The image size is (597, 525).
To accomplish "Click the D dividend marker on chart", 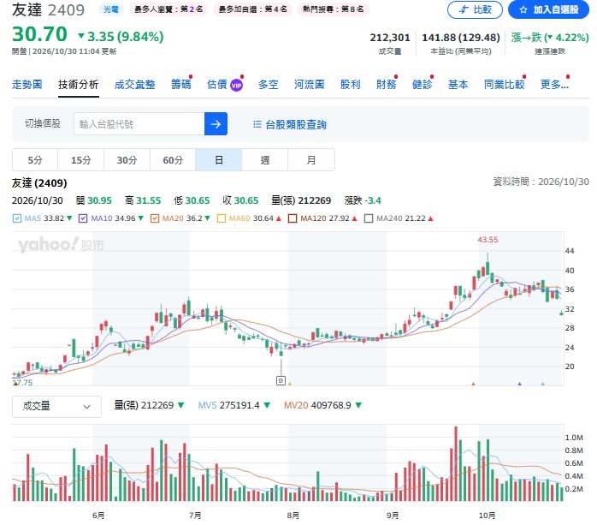I will point(281,380).
